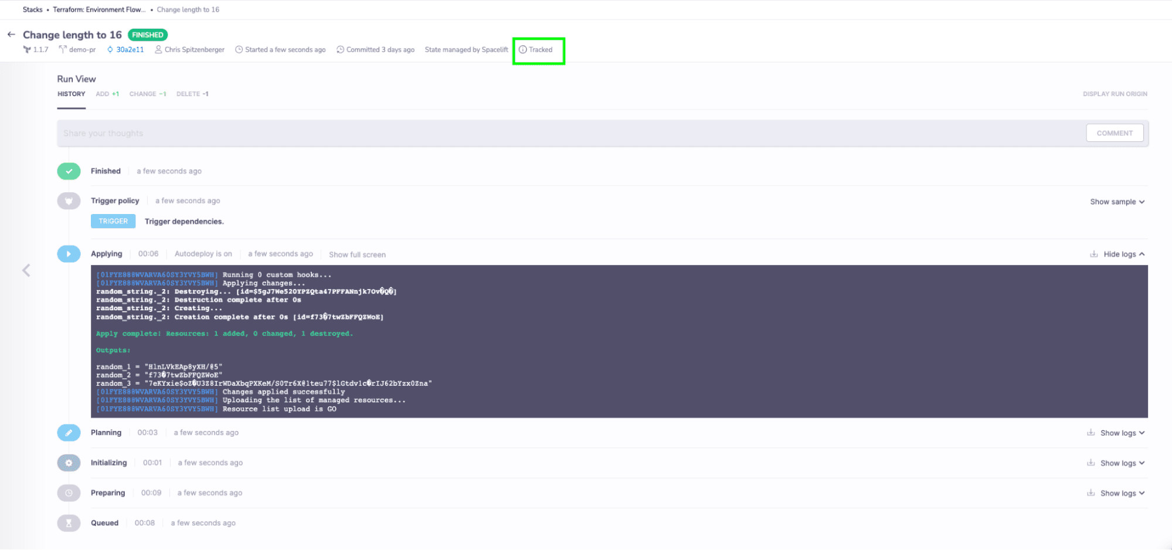Viewport: 1172px width, 550px height.
Task: Go back using the left arrow icon
Action: (x=11, y=35)
